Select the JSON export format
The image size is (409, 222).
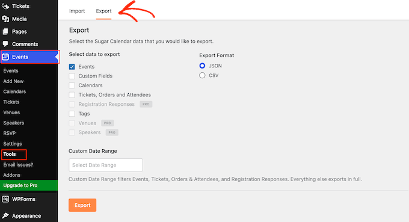[x=202, y=66]
